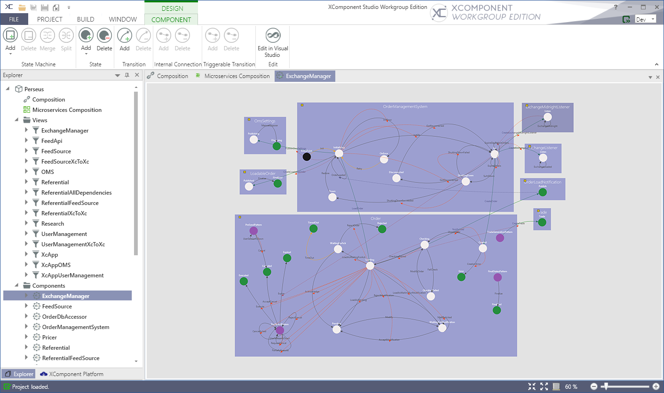Collapse the Views folder

17,120
